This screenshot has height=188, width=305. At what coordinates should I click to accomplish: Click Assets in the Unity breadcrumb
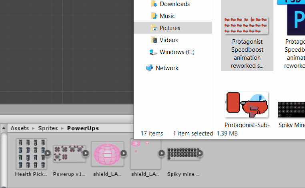tap(20, 128)
